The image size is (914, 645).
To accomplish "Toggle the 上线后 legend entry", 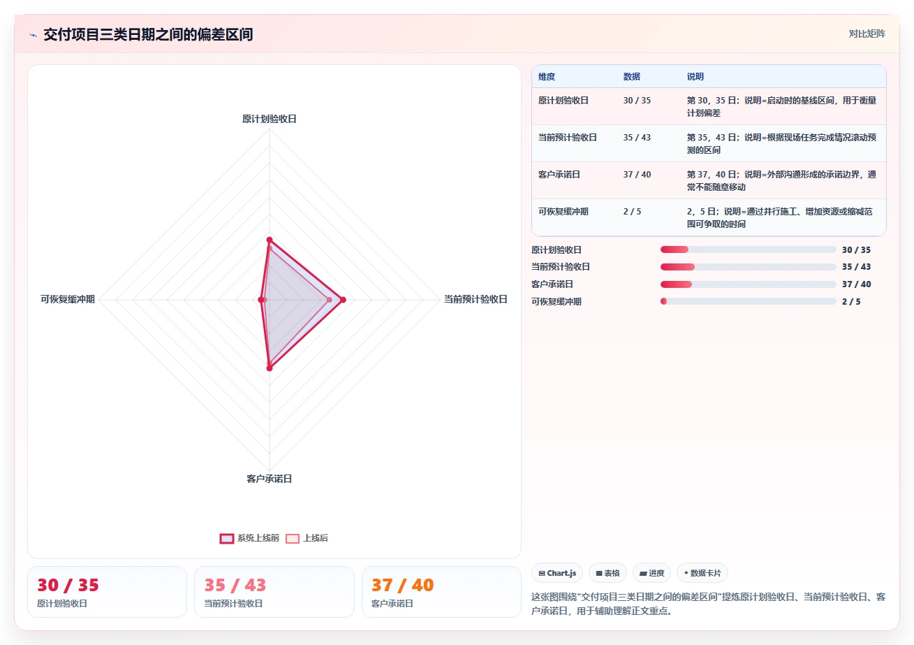I will (307, 538).
